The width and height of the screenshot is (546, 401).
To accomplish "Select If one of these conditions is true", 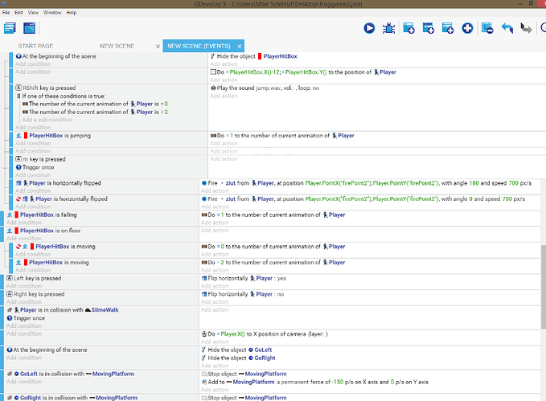I will coord(61,96).
